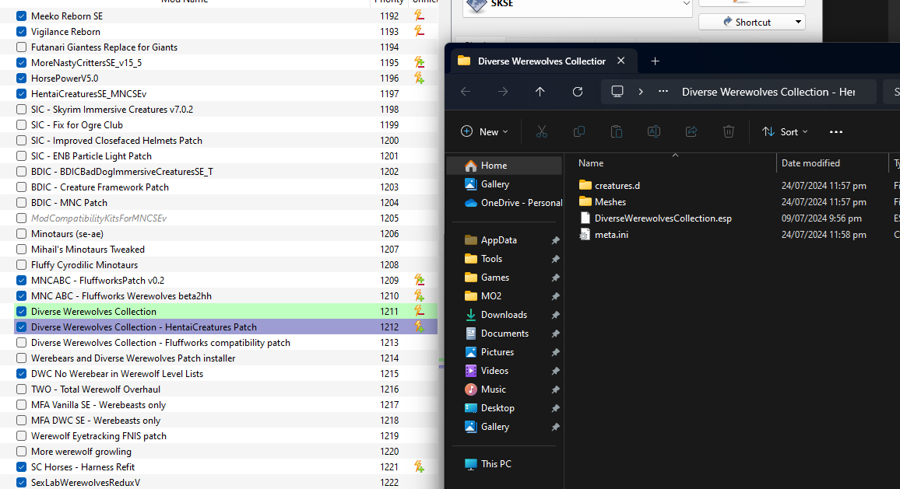This screenshot has width=900, height=489.
Task: Enable TWO - Total Werewolf Overhaul checkbox
Action: [x=21, y=389]
